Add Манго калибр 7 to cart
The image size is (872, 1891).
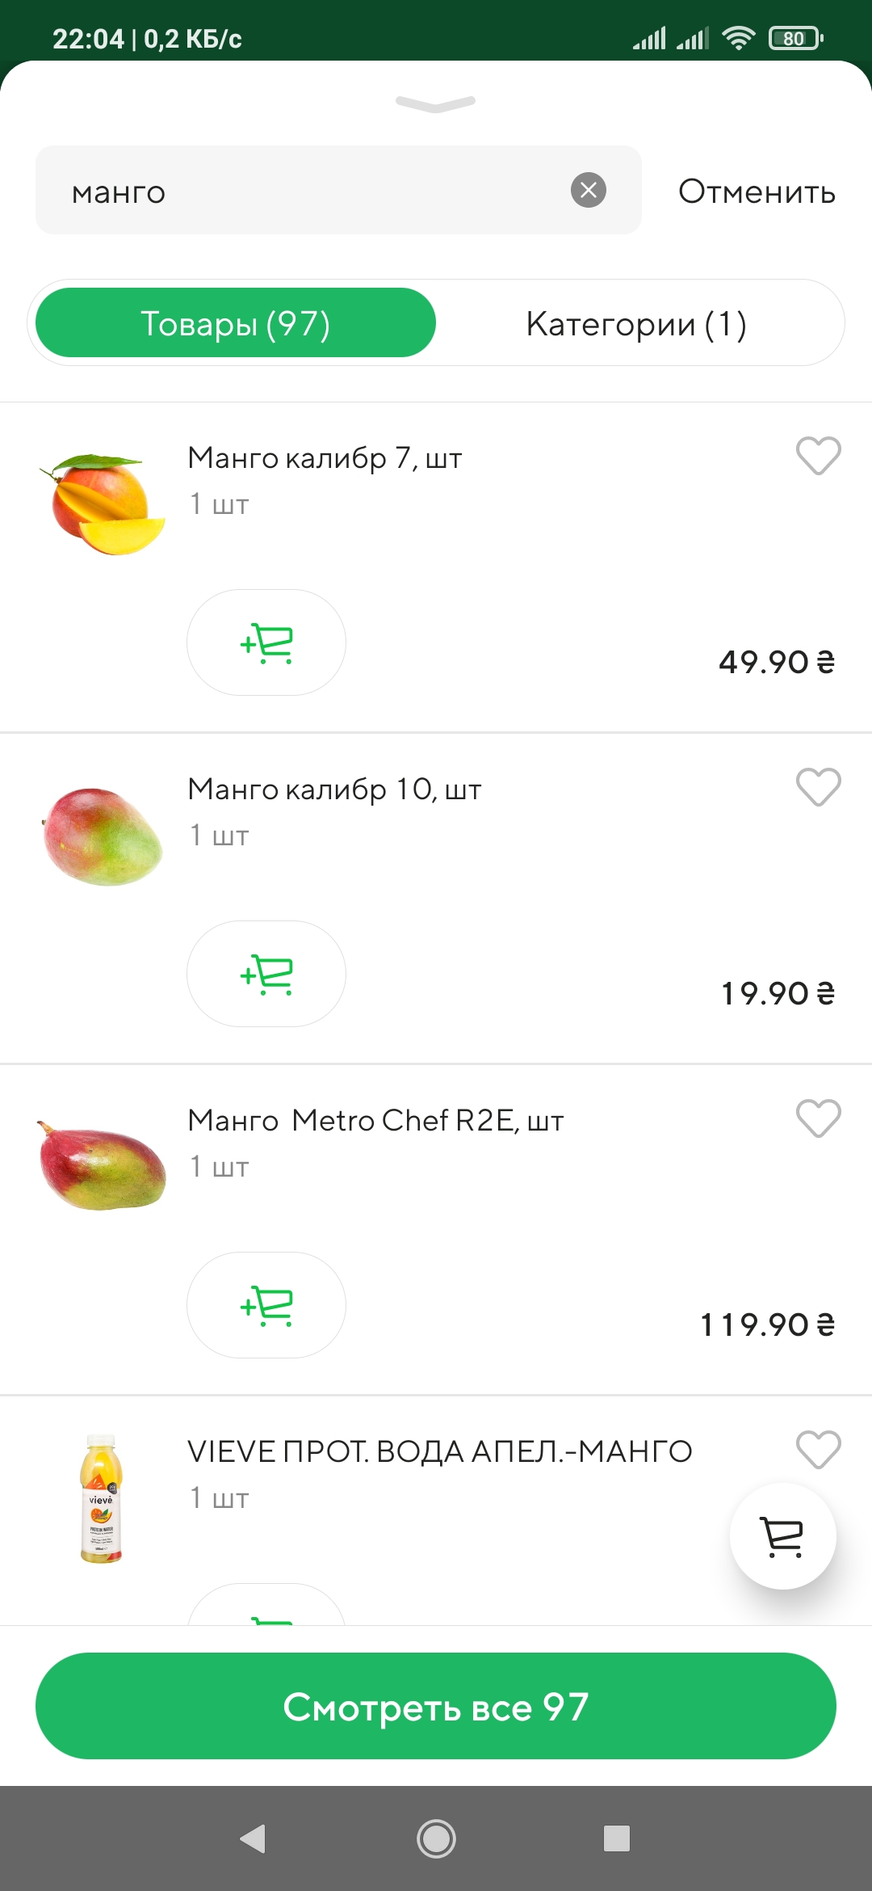pyautogui.click(x=266, y=642)
